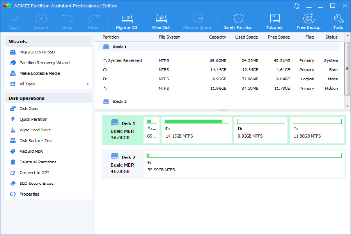Click the Apply checkmark icon

[14, 19]
